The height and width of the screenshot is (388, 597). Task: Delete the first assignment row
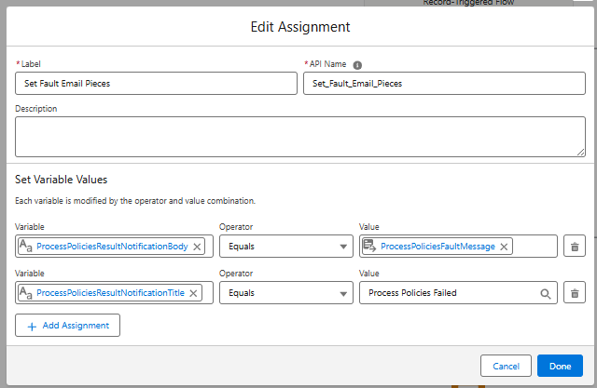[x=575, y=247]
